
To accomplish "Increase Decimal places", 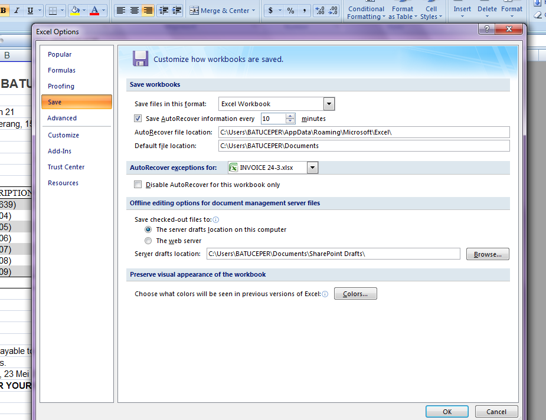I will [320, 11].
